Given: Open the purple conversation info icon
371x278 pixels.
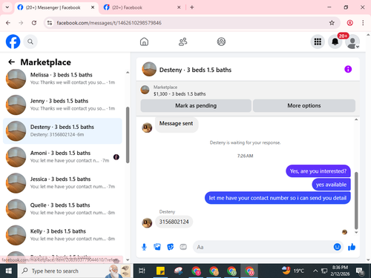Looking at the screenshot, I should pyautogui.click(x=348, y=69).
